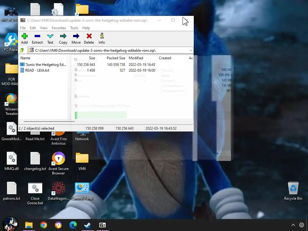Open the Network desktop icon

tap(82, 137)
